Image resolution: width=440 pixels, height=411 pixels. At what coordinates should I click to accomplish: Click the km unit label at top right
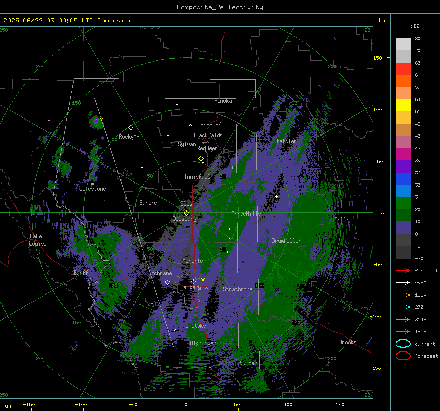[x=382, y=21]
